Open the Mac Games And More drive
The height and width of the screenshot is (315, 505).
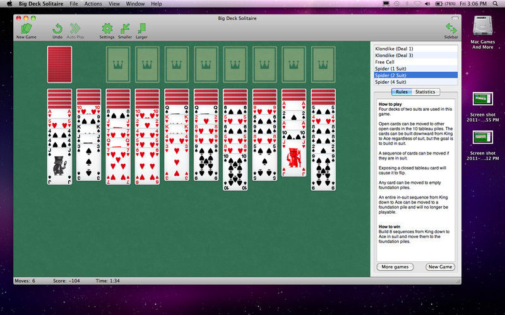pos(482,32)
